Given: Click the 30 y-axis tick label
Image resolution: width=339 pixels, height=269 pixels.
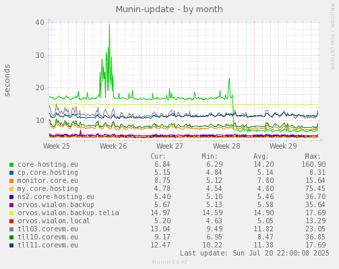Looking at the screenshot, I should click(40, 55).
